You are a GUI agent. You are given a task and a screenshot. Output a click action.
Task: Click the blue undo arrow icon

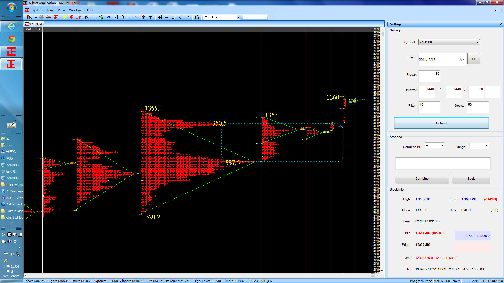click(108, 17)
